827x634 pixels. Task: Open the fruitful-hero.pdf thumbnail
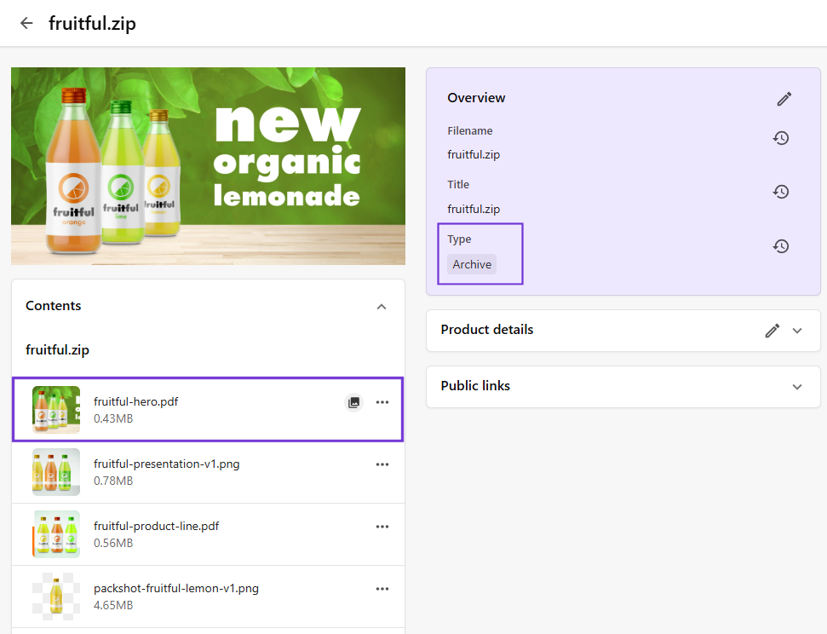[x=56, y=410]
